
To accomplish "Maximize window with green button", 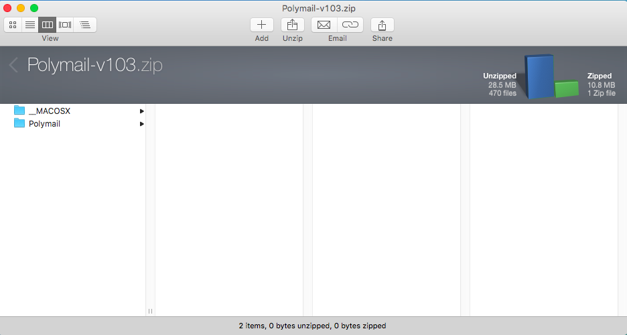I will click(x=34, y=8).
